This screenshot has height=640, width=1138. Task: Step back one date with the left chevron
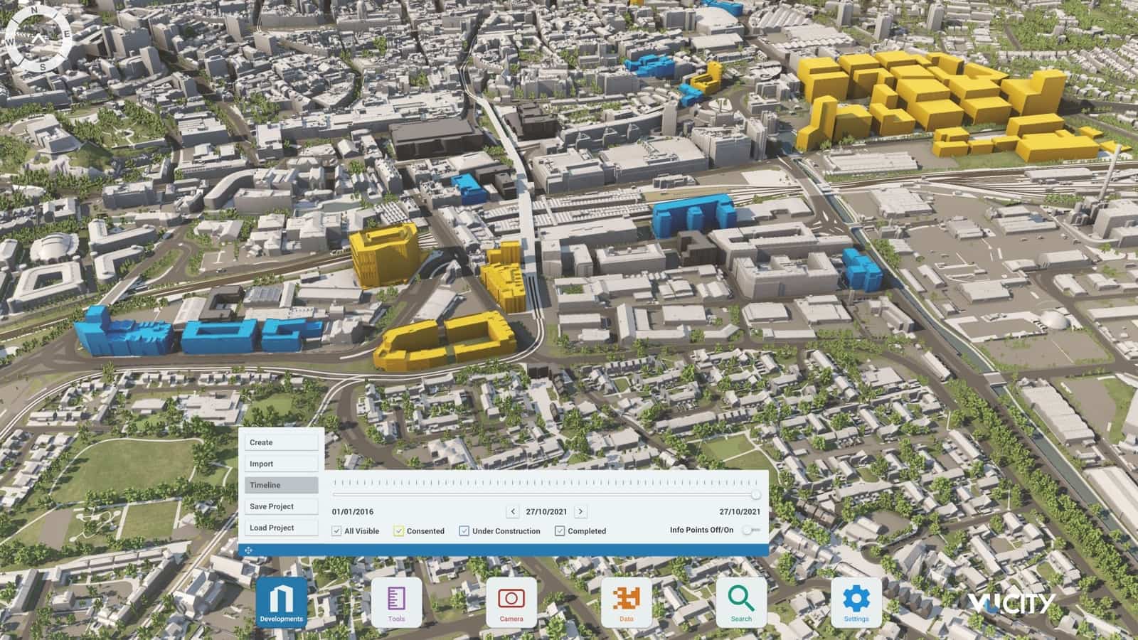click(513, 511)
